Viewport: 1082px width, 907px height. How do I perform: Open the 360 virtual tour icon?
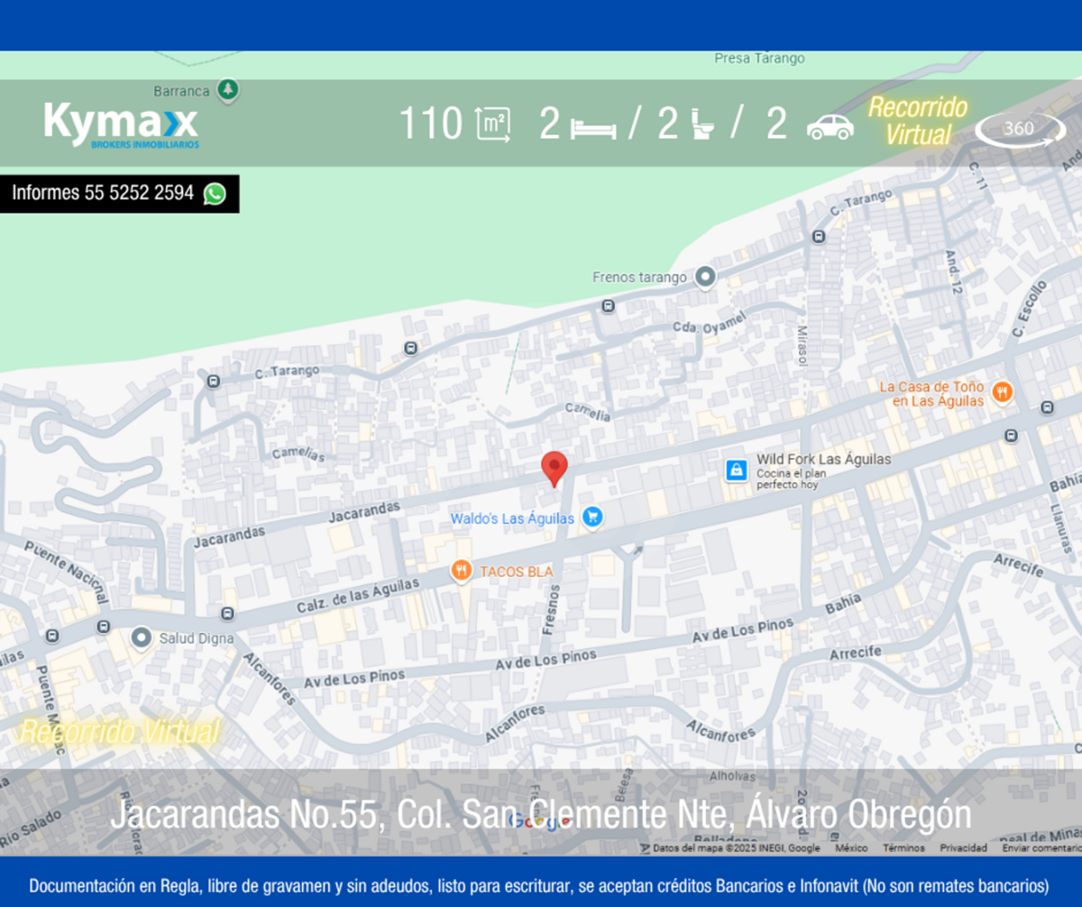click(1020, 129)
